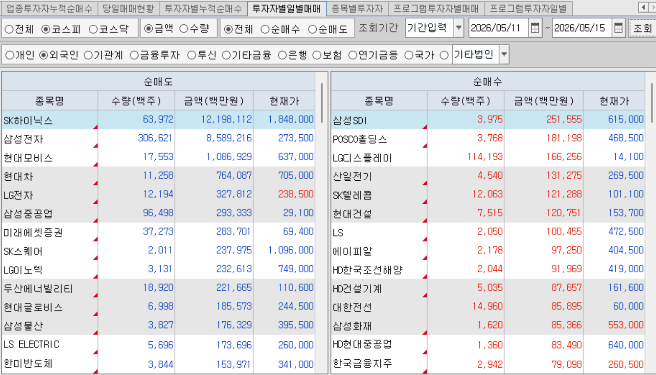Viewport: 656px width, 375px height.
Task: Edit the start date 2026/05/11 field
Action: [498, 28]
